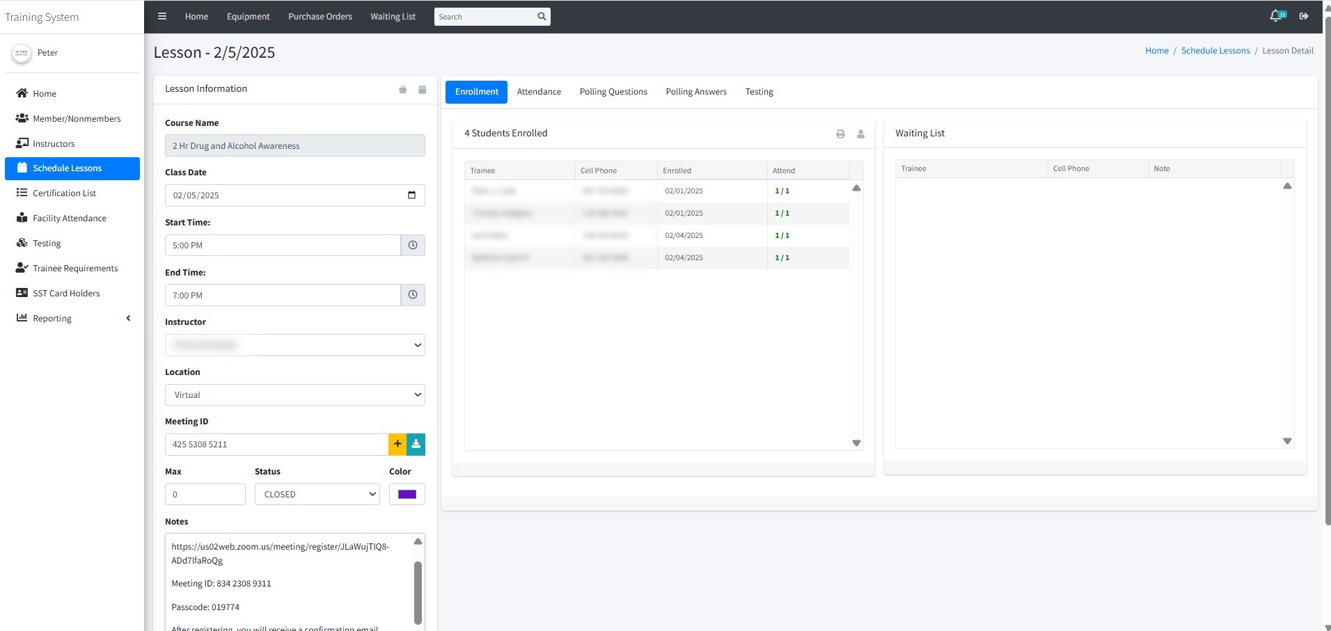Click the yellow plus button beside Meeting ID

pos(397,444)
